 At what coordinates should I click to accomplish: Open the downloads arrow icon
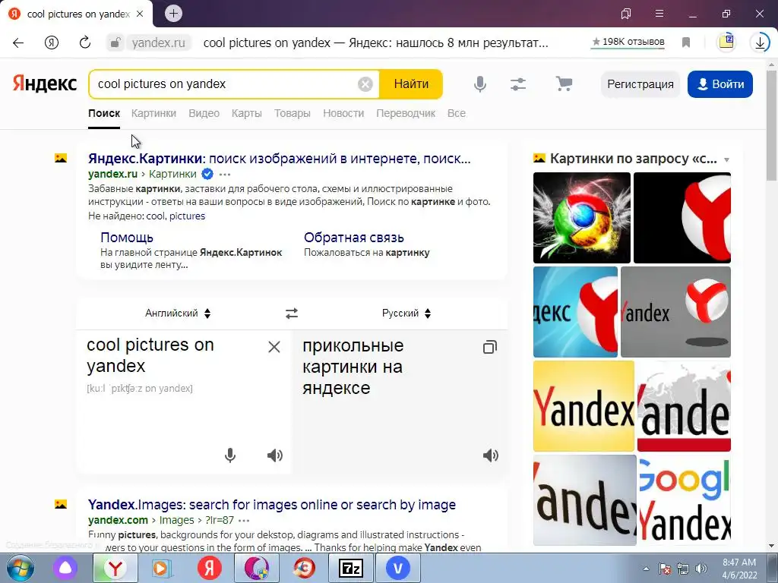point(760,43)
